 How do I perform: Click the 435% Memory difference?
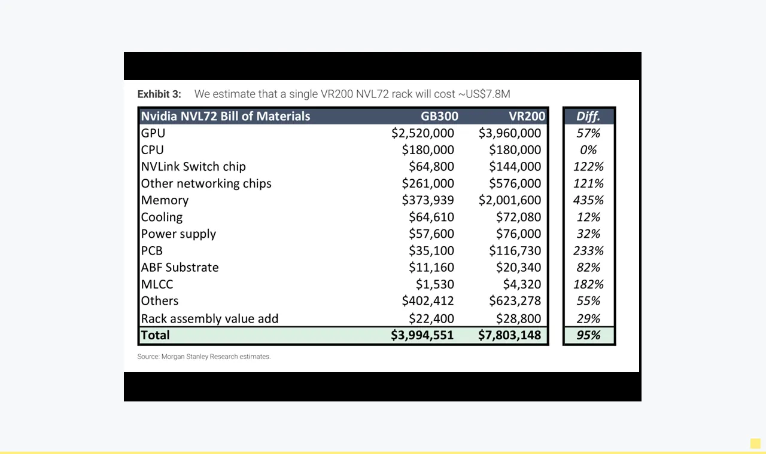588,200
